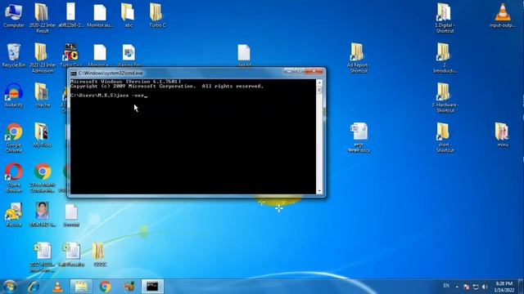Select the 3. Hardware shortcut folder
The image size is (524, 294).
tap(445, 97)
